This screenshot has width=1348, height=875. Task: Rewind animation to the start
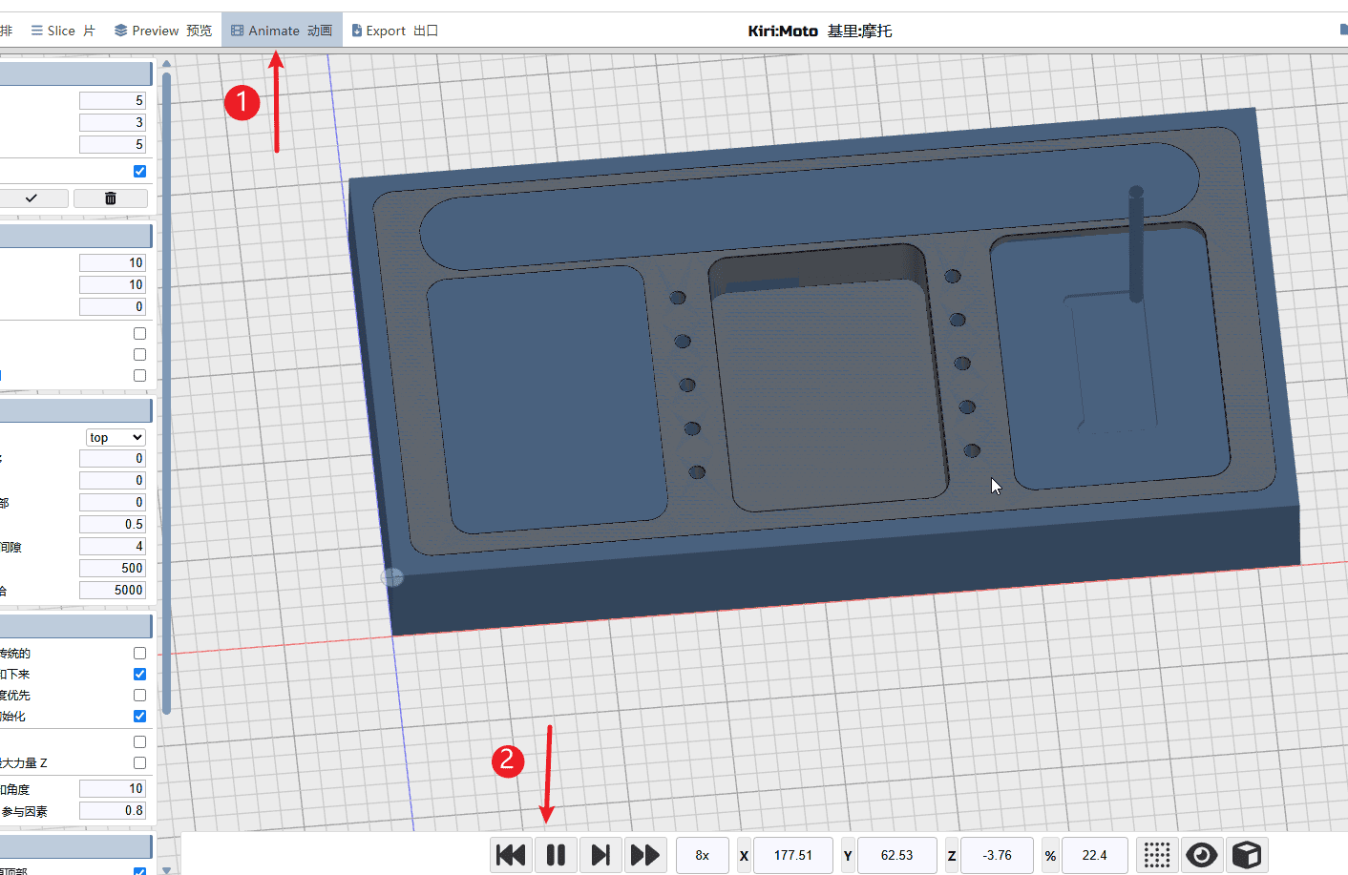pyautogui.click(x=511, y=855)
